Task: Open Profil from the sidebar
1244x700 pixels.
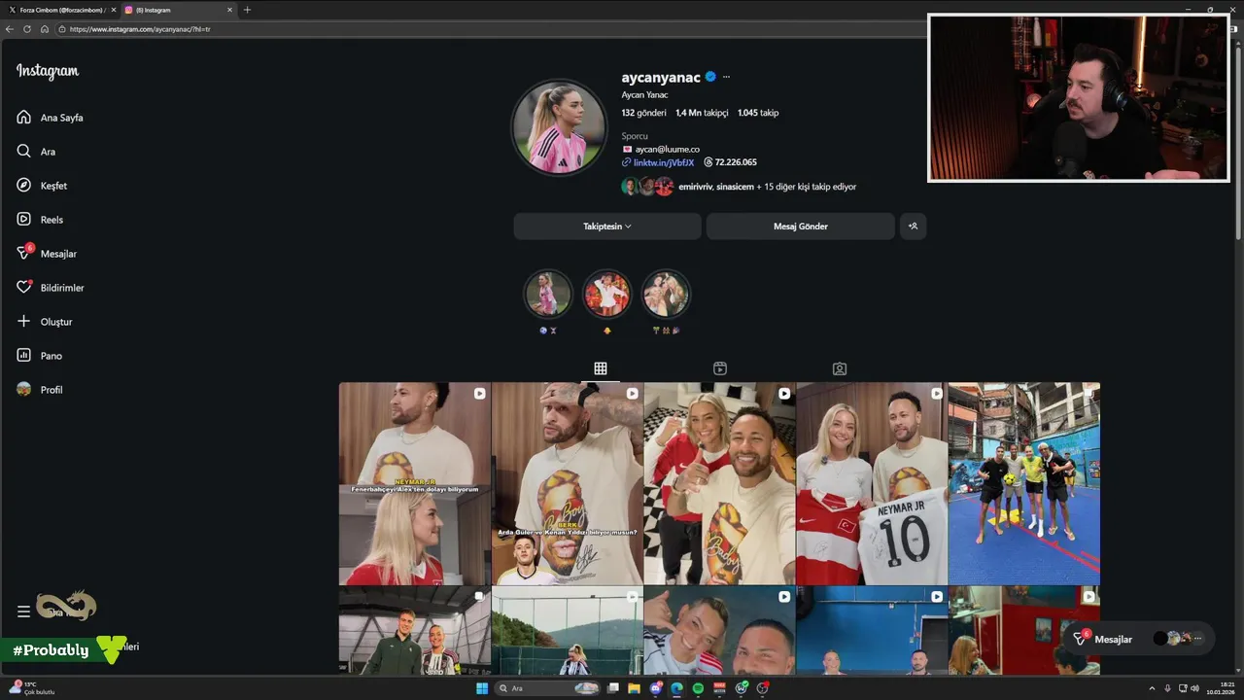Action: click(x=40, y=390)
